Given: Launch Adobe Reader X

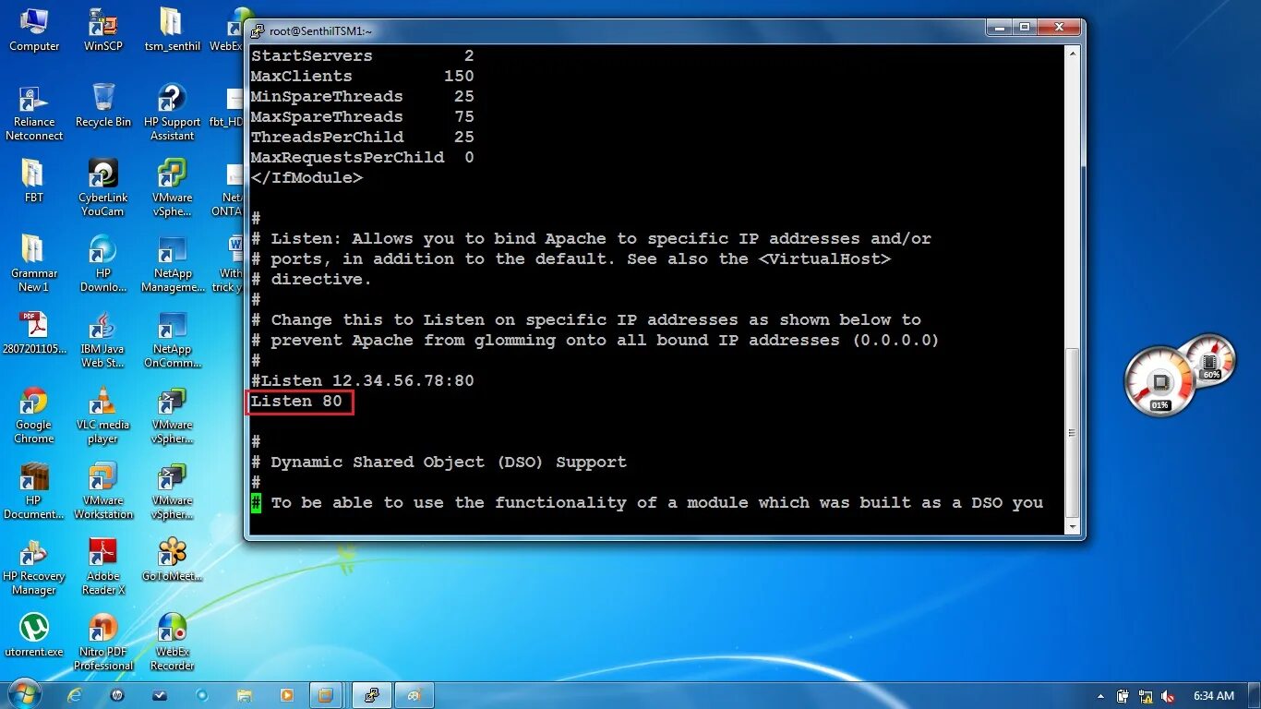Looking at the screenshot, I should click(103, 566).
